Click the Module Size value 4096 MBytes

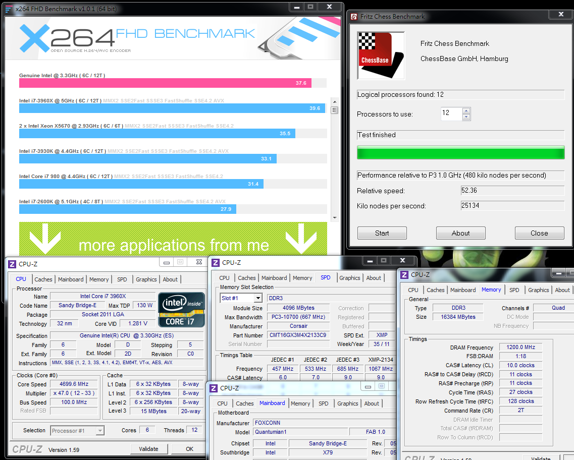coord(298,308)
